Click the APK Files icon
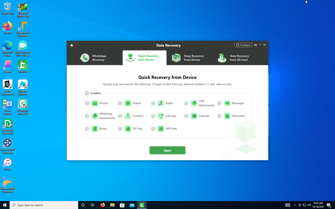 (x=160, y=128)
